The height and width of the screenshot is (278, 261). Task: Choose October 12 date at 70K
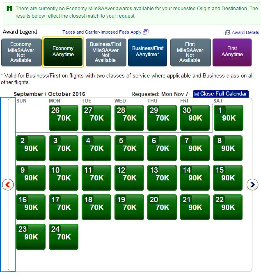(x=129, y=178)
